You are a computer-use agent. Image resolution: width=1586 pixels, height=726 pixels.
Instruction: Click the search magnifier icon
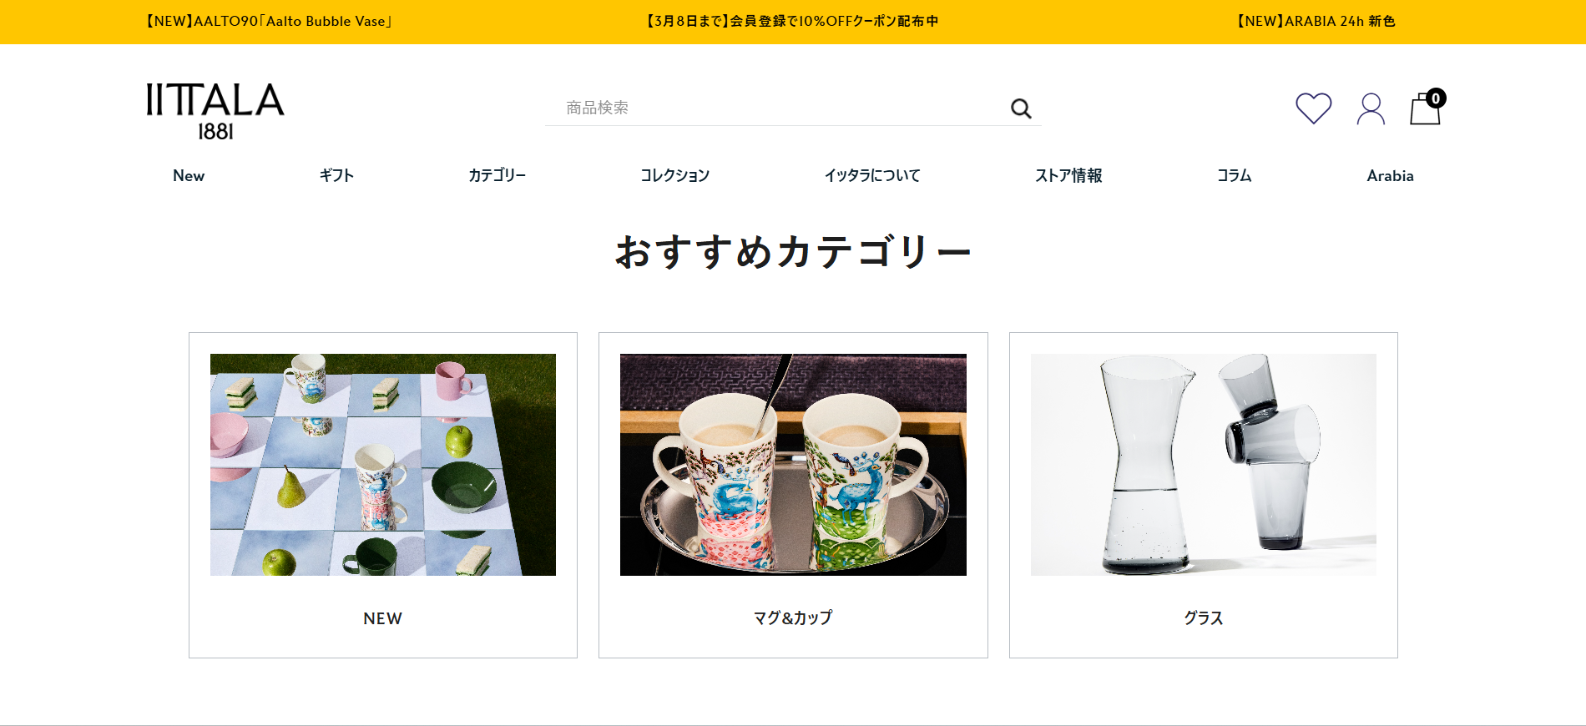coord(1021,108)
